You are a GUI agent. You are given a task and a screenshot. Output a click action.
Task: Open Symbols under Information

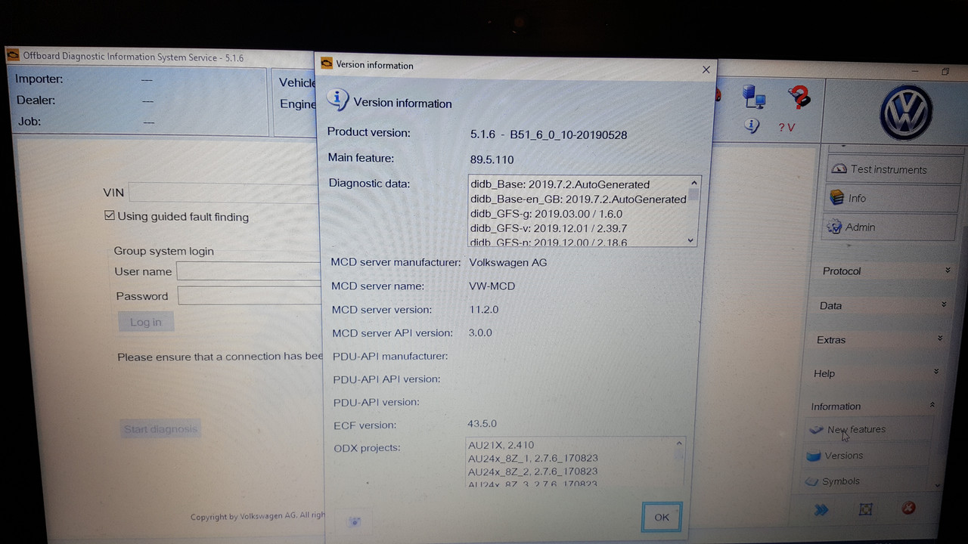coord(865,481)
